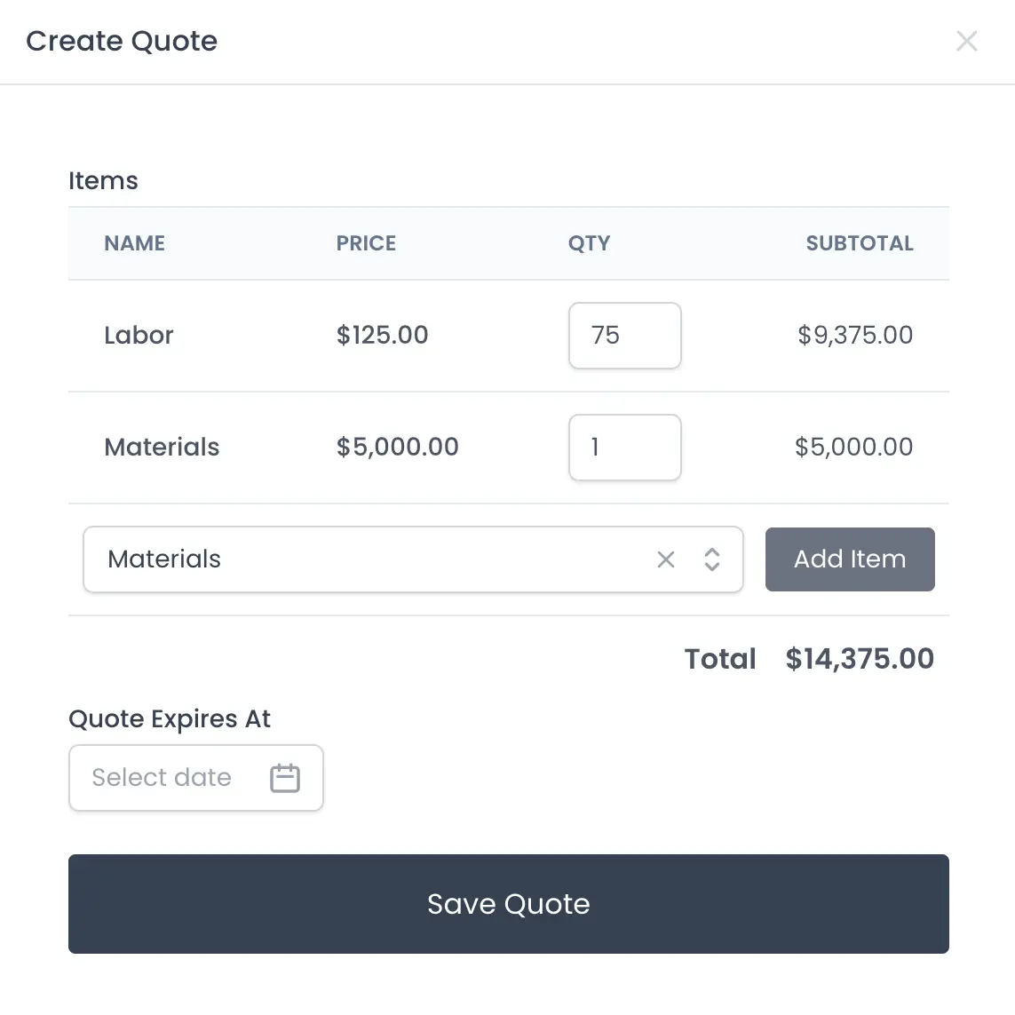Click the total amount $14,375.00
This screenshot has height=1015, width=1015.
point(860,659)
